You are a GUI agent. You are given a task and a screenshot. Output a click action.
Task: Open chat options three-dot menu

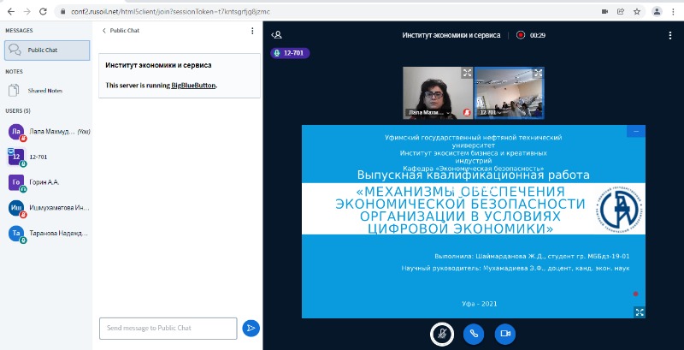[x=252, y=30]
